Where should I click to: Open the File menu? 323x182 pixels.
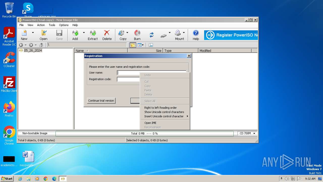(22, 25)
